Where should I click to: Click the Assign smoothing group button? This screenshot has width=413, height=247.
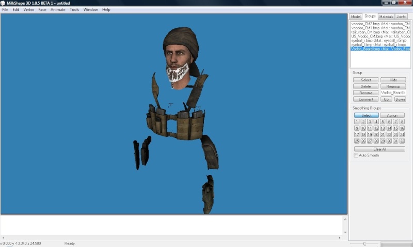[x=392, y=115]
